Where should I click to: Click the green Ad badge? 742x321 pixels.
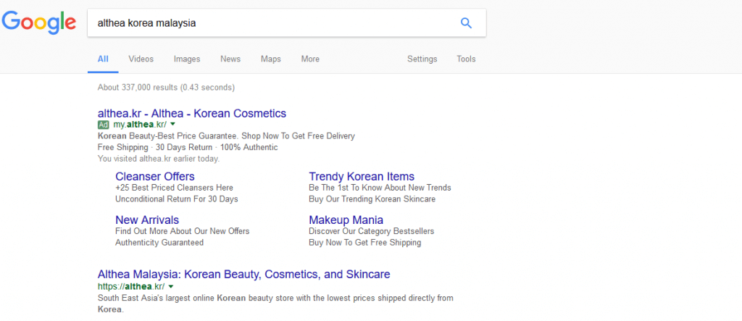(103, 125)
